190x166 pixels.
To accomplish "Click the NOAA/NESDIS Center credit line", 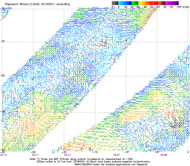I will 111,164.
